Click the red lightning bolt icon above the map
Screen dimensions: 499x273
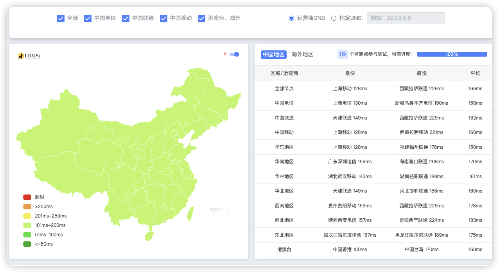pyautogui.click(x=224, y=55)
